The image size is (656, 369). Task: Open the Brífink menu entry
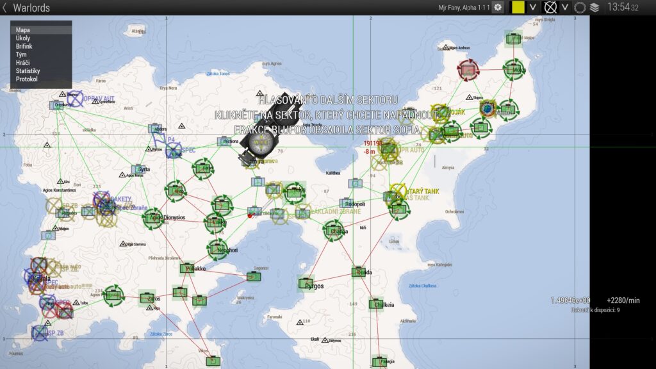tap(41, 46)
